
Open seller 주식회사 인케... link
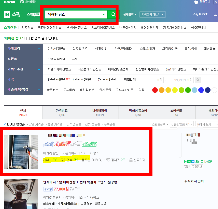point(196,181)
